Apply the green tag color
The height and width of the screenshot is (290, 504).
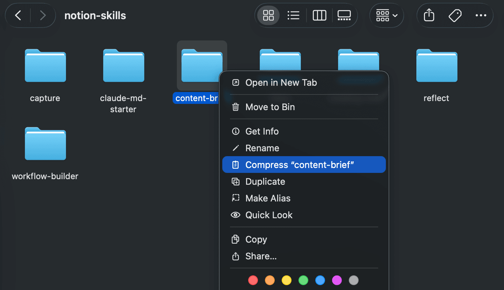(x=303, y=280)
